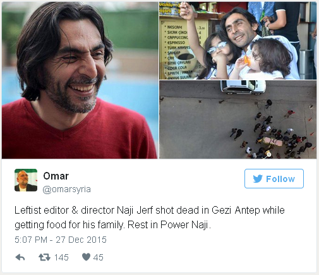Open the tweet timestamp 27 Dec 2015

[61, 240]
